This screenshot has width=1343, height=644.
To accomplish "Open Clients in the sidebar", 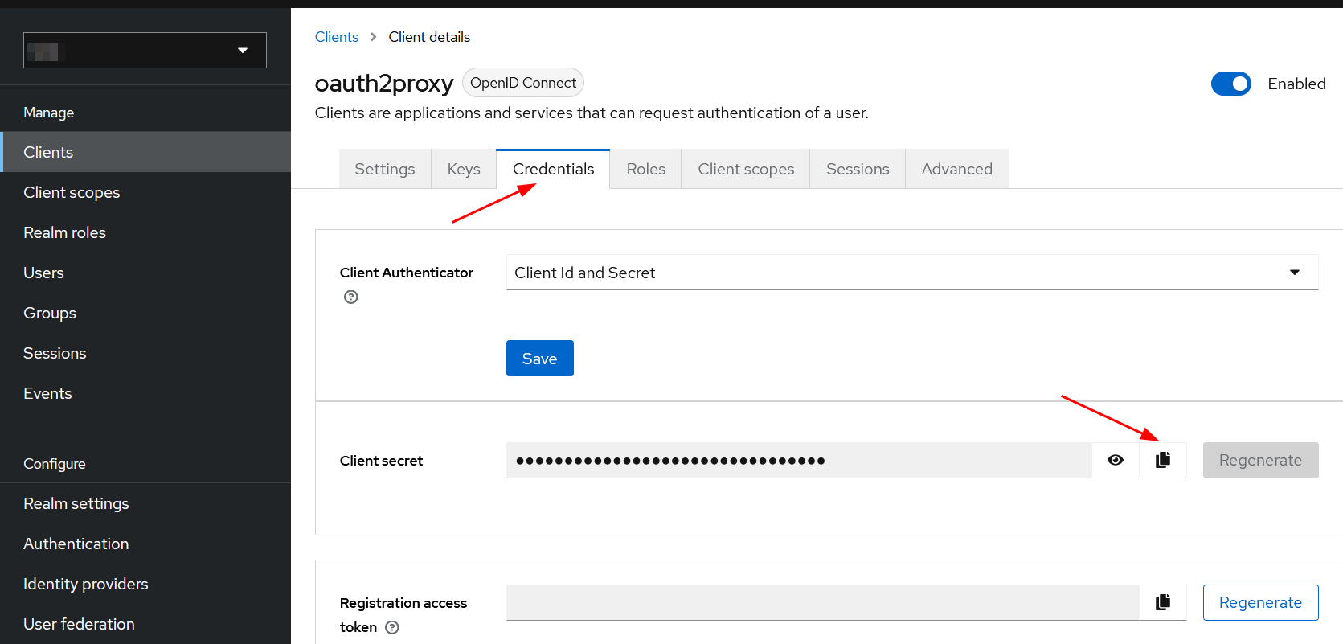I will click(x=145, y=152).
